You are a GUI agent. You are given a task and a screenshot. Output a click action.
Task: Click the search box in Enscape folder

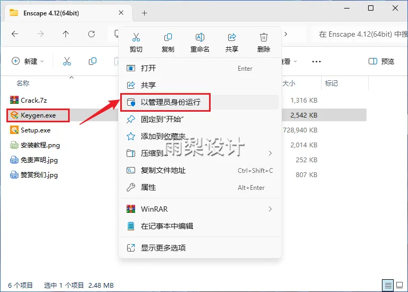(x=360, y=34)
